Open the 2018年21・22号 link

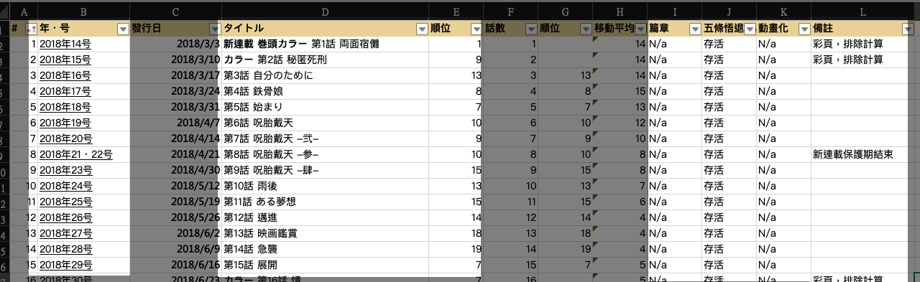pos(76,154)
